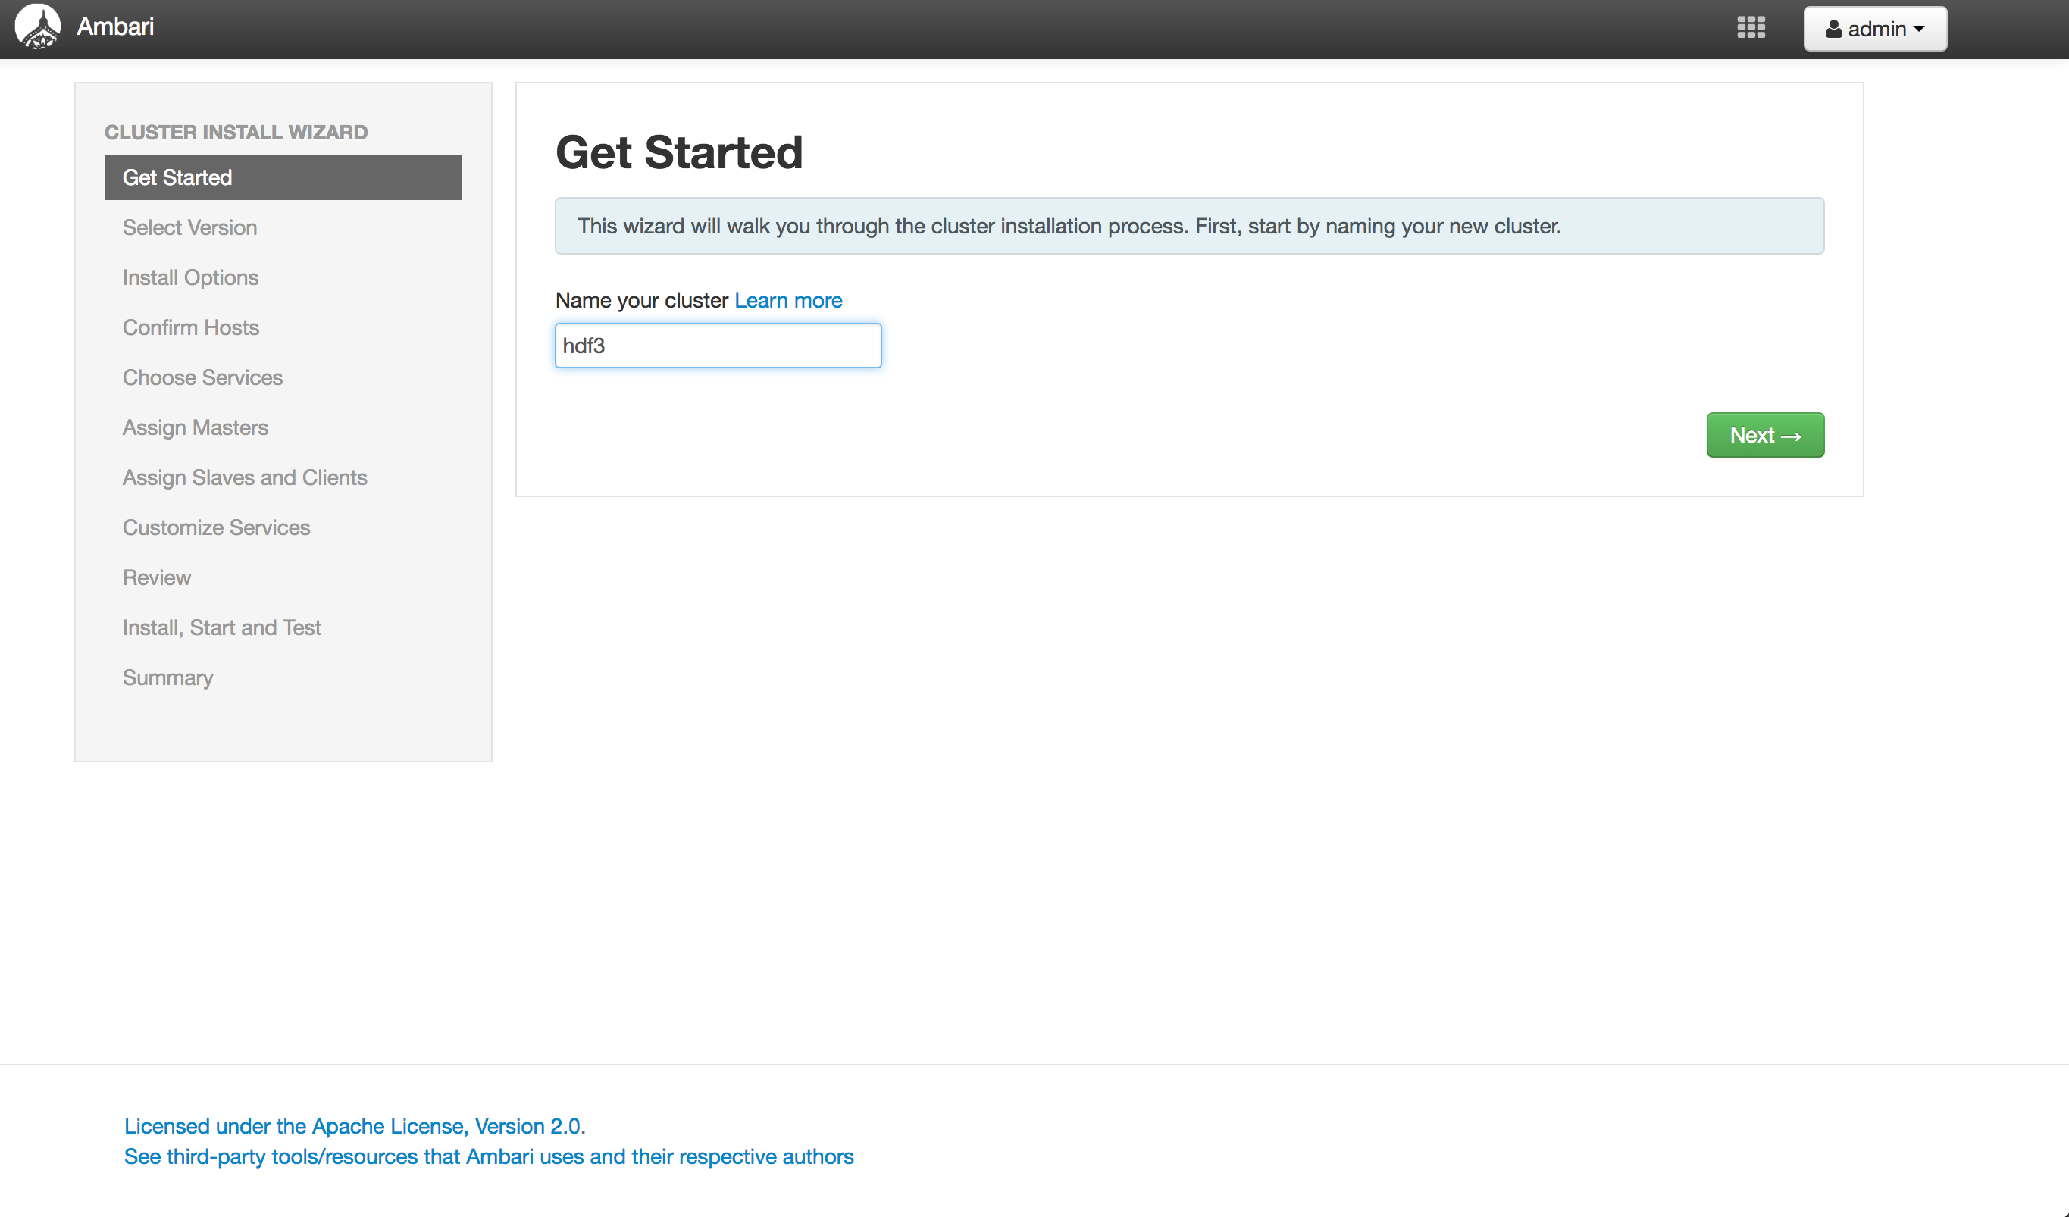Image resolution: width=2069 pixels, height=1217 pixels.
Task: View third-party tools and resources link
Action: point(489,1156)
